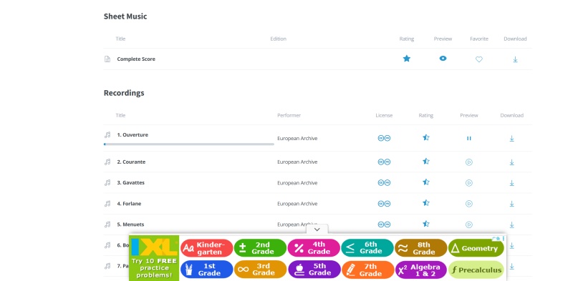Open the 3. Gavattes track title
The image size is (573, 281).
[x=130, y=183]
